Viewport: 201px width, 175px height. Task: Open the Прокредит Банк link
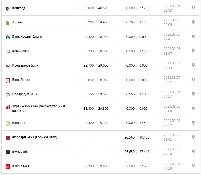[x=25, y=94]
